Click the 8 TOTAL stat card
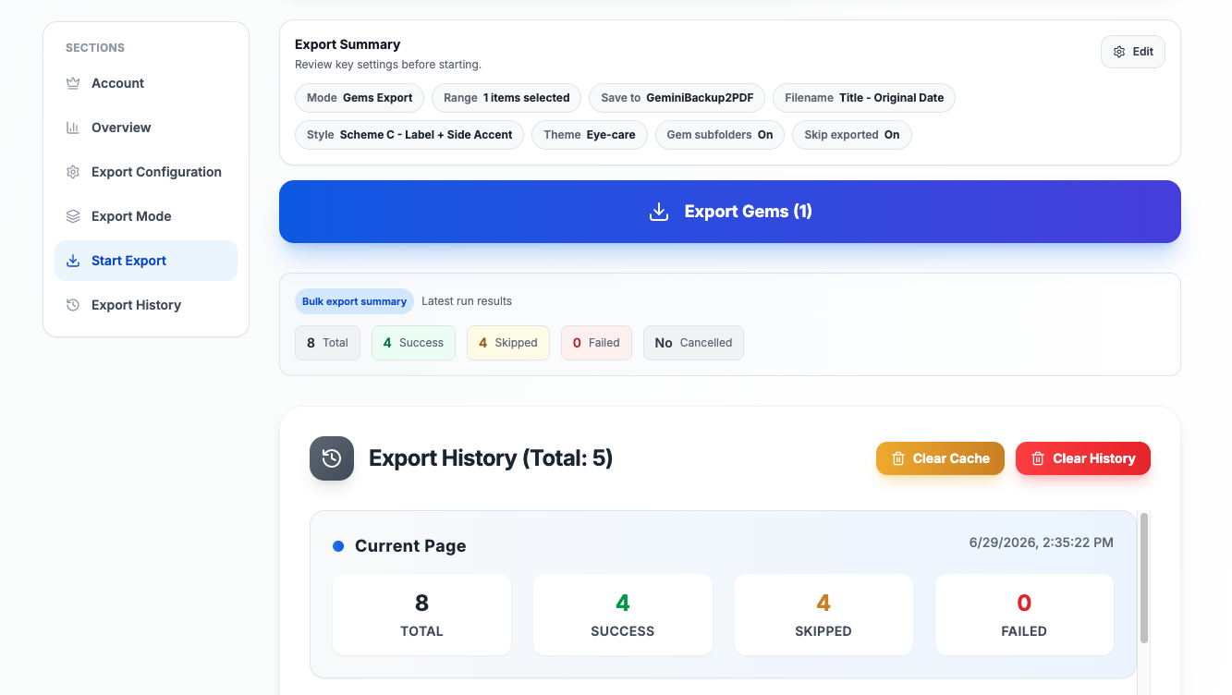Image resolution: width=1232 pixels, height=695 pixels. pos(421,615)
